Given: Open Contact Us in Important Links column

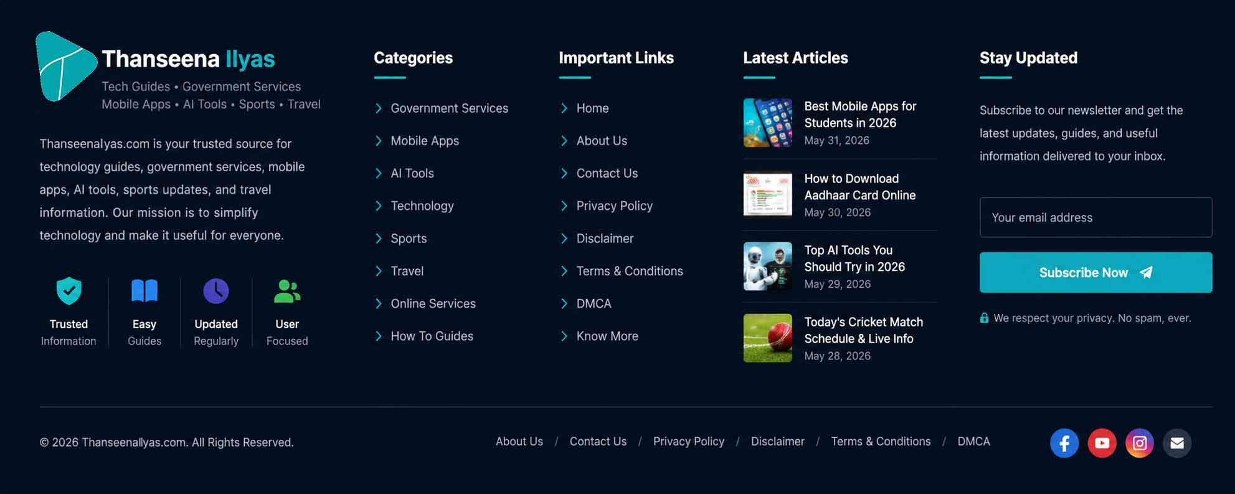Looking at the screenshot, I should pyautogui.click(x=607, y=173).
